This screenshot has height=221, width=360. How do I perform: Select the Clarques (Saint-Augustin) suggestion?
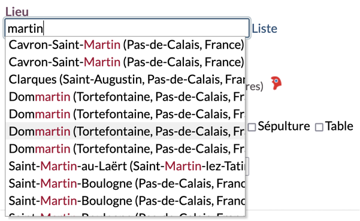[x=125, y=80]
